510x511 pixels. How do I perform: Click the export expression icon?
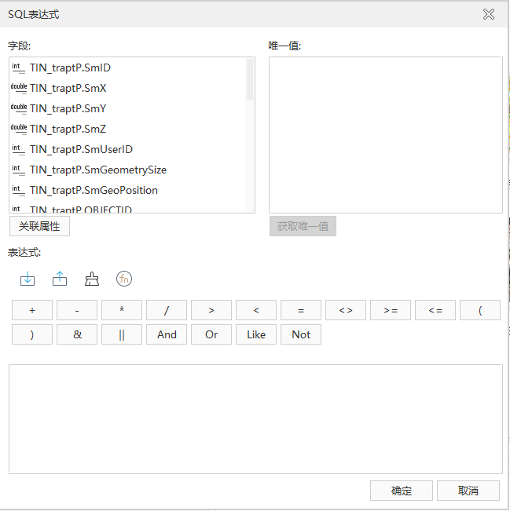[x=60, y=279]
